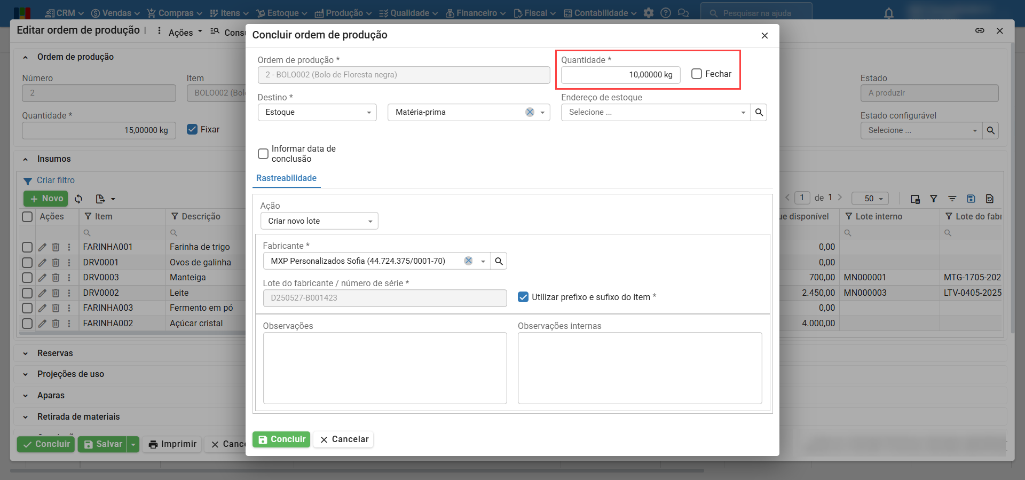
Task: Open the Contabilidade menu
Action: [x=600, y=13]
